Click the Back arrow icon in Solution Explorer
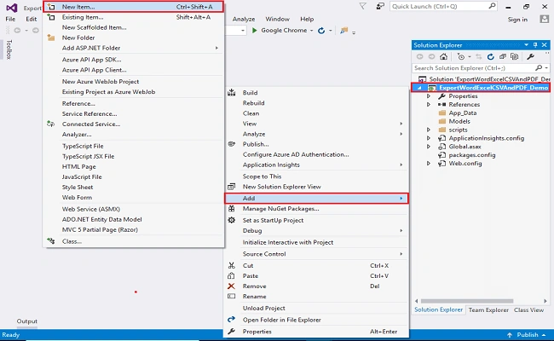Screen dimensions: 554x341 click(419, 56)
